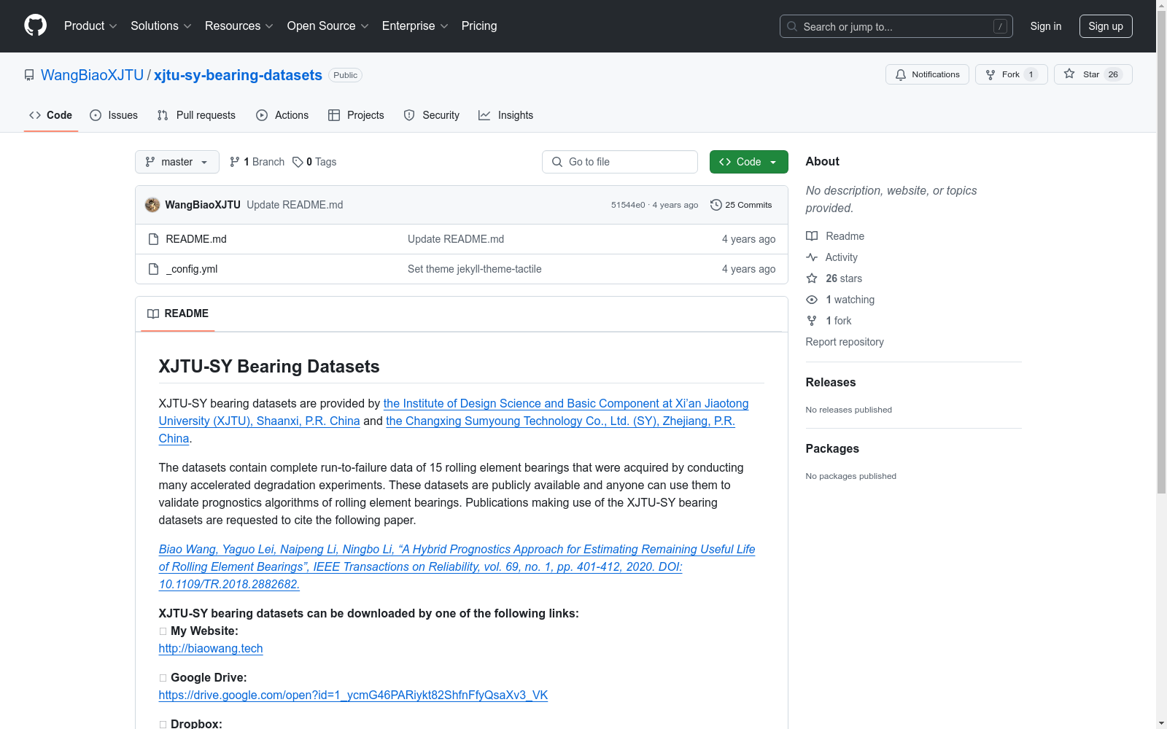Click the Sign in link
This screenshot has height=729, width=1167.
(1046, 26)
